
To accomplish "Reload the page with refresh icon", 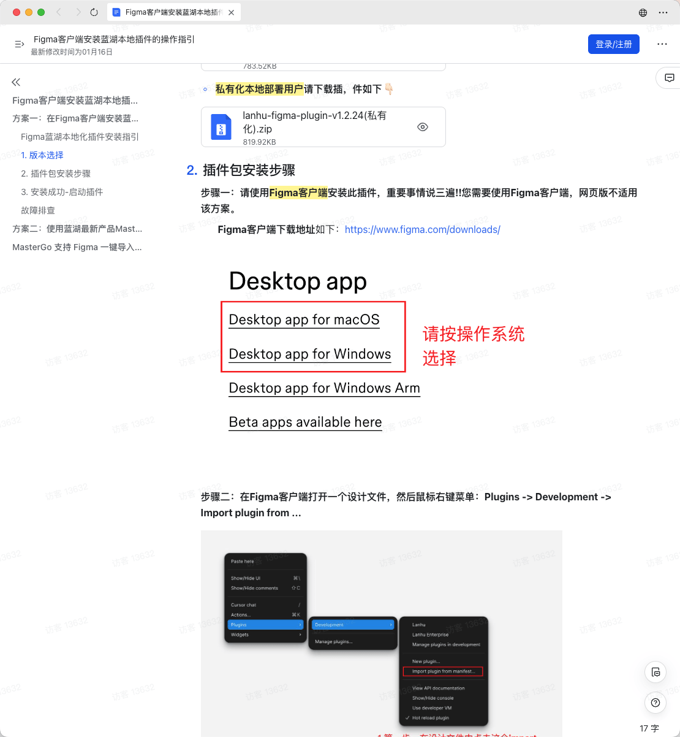I will pyautogui.click(x=94, y=12).
